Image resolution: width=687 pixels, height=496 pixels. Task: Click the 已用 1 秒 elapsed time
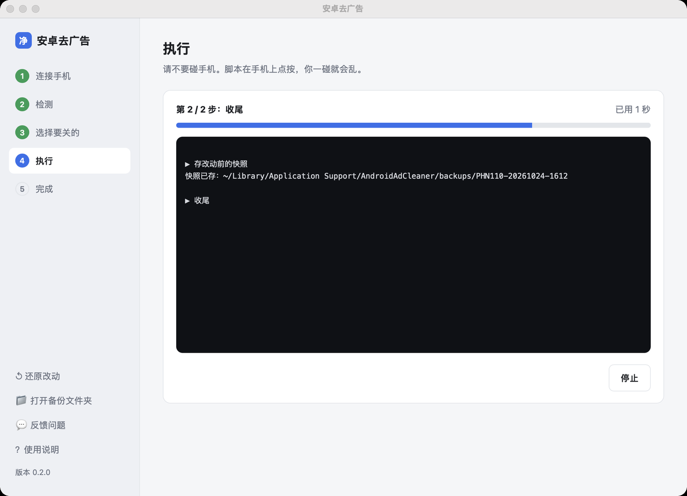(x=633, y=109)
